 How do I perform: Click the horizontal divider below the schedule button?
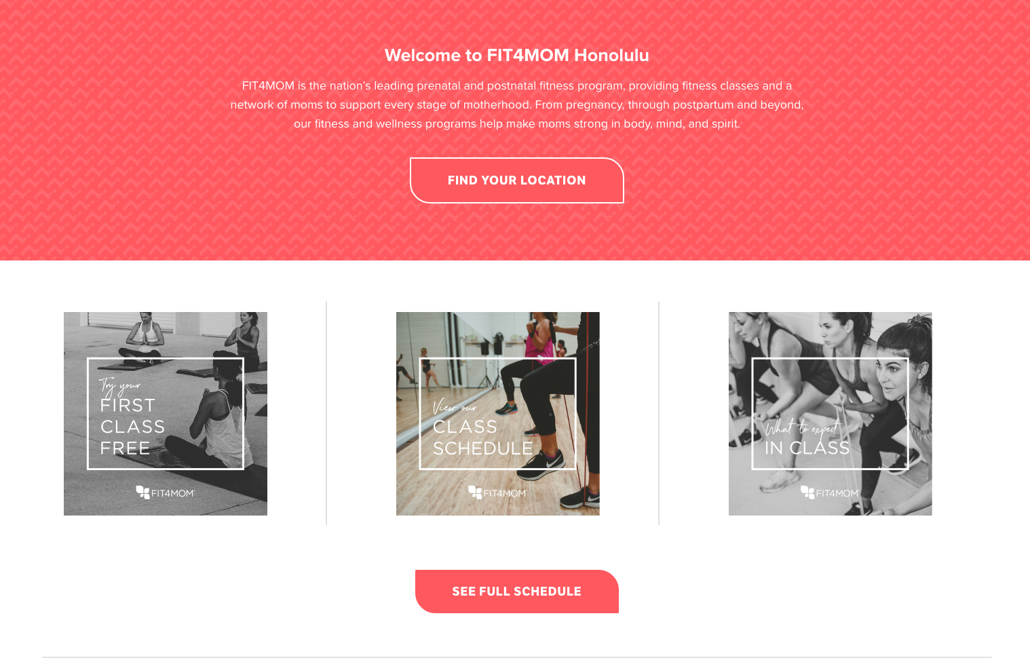click(x=516, y=657)
